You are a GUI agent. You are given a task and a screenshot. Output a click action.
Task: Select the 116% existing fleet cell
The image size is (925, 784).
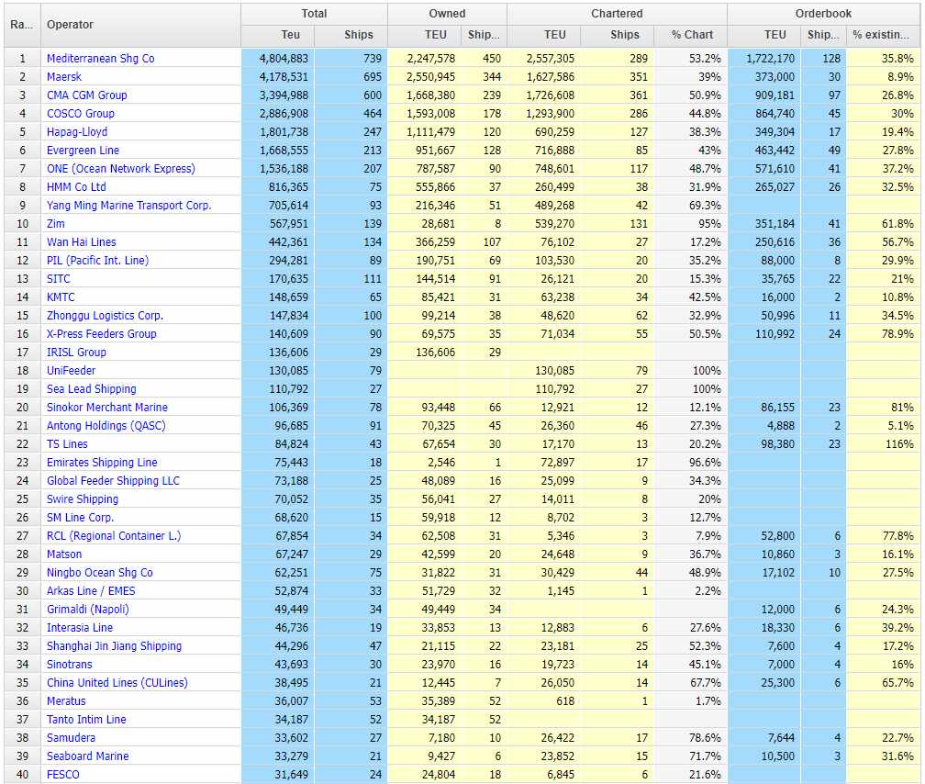(883, 443)
